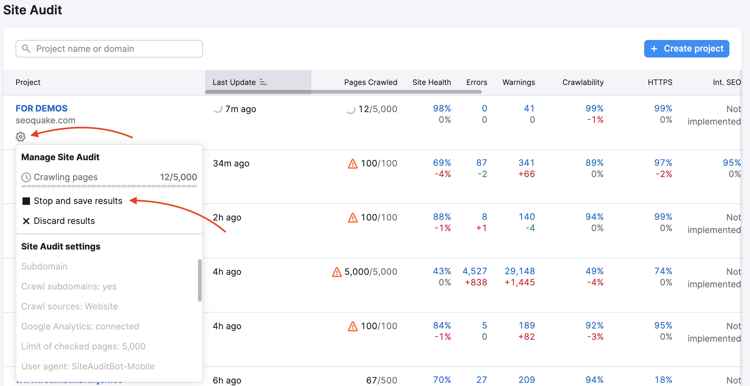Image resolution: width=750 pixels, height=386 pixels.
Task: Click the Create project button
Action: click(x=687, y=48)
